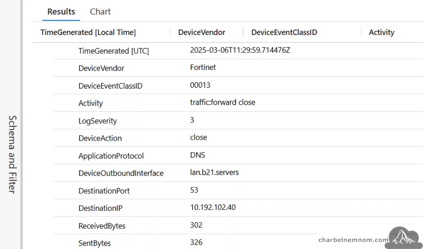
Task: Select the SentBytes value 326
Action: coord(196,242)
